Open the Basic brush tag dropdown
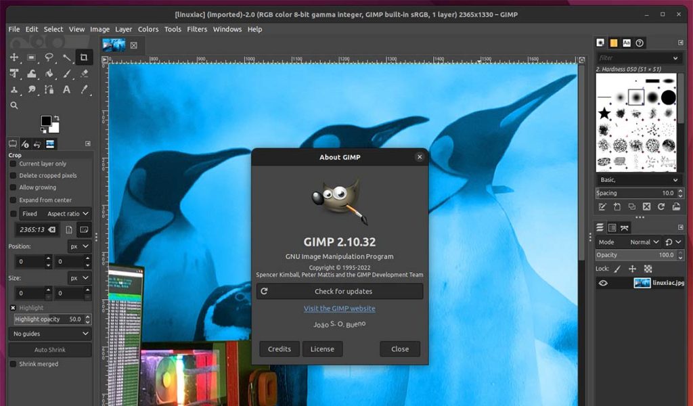The width and height of the screenshot is (693, 406). point(638,180)
